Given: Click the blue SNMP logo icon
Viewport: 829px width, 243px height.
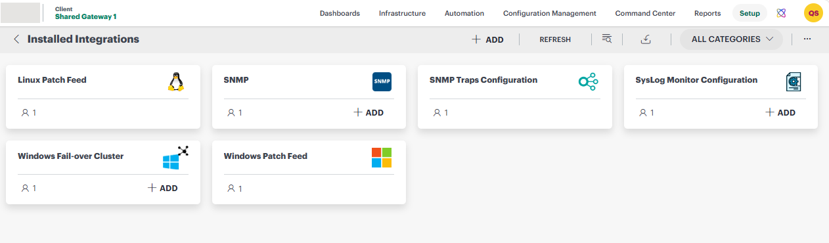Looking at the screenshot, I should tap(382, 82).
